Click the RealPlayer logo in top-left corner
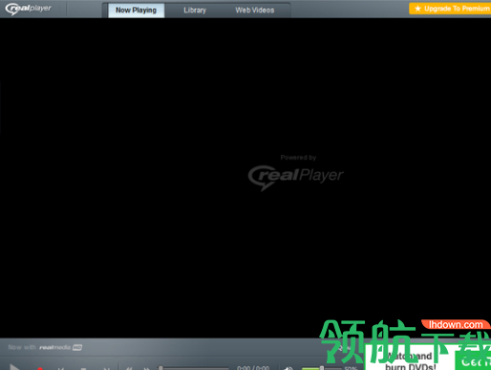This screenshot has height=370, width=491. tap(28, 9)
